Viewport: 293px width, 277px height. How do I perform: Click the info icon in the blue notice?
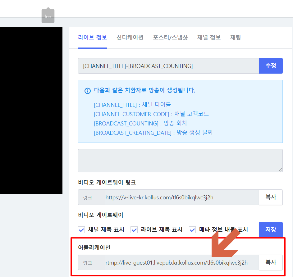(88, 91)
